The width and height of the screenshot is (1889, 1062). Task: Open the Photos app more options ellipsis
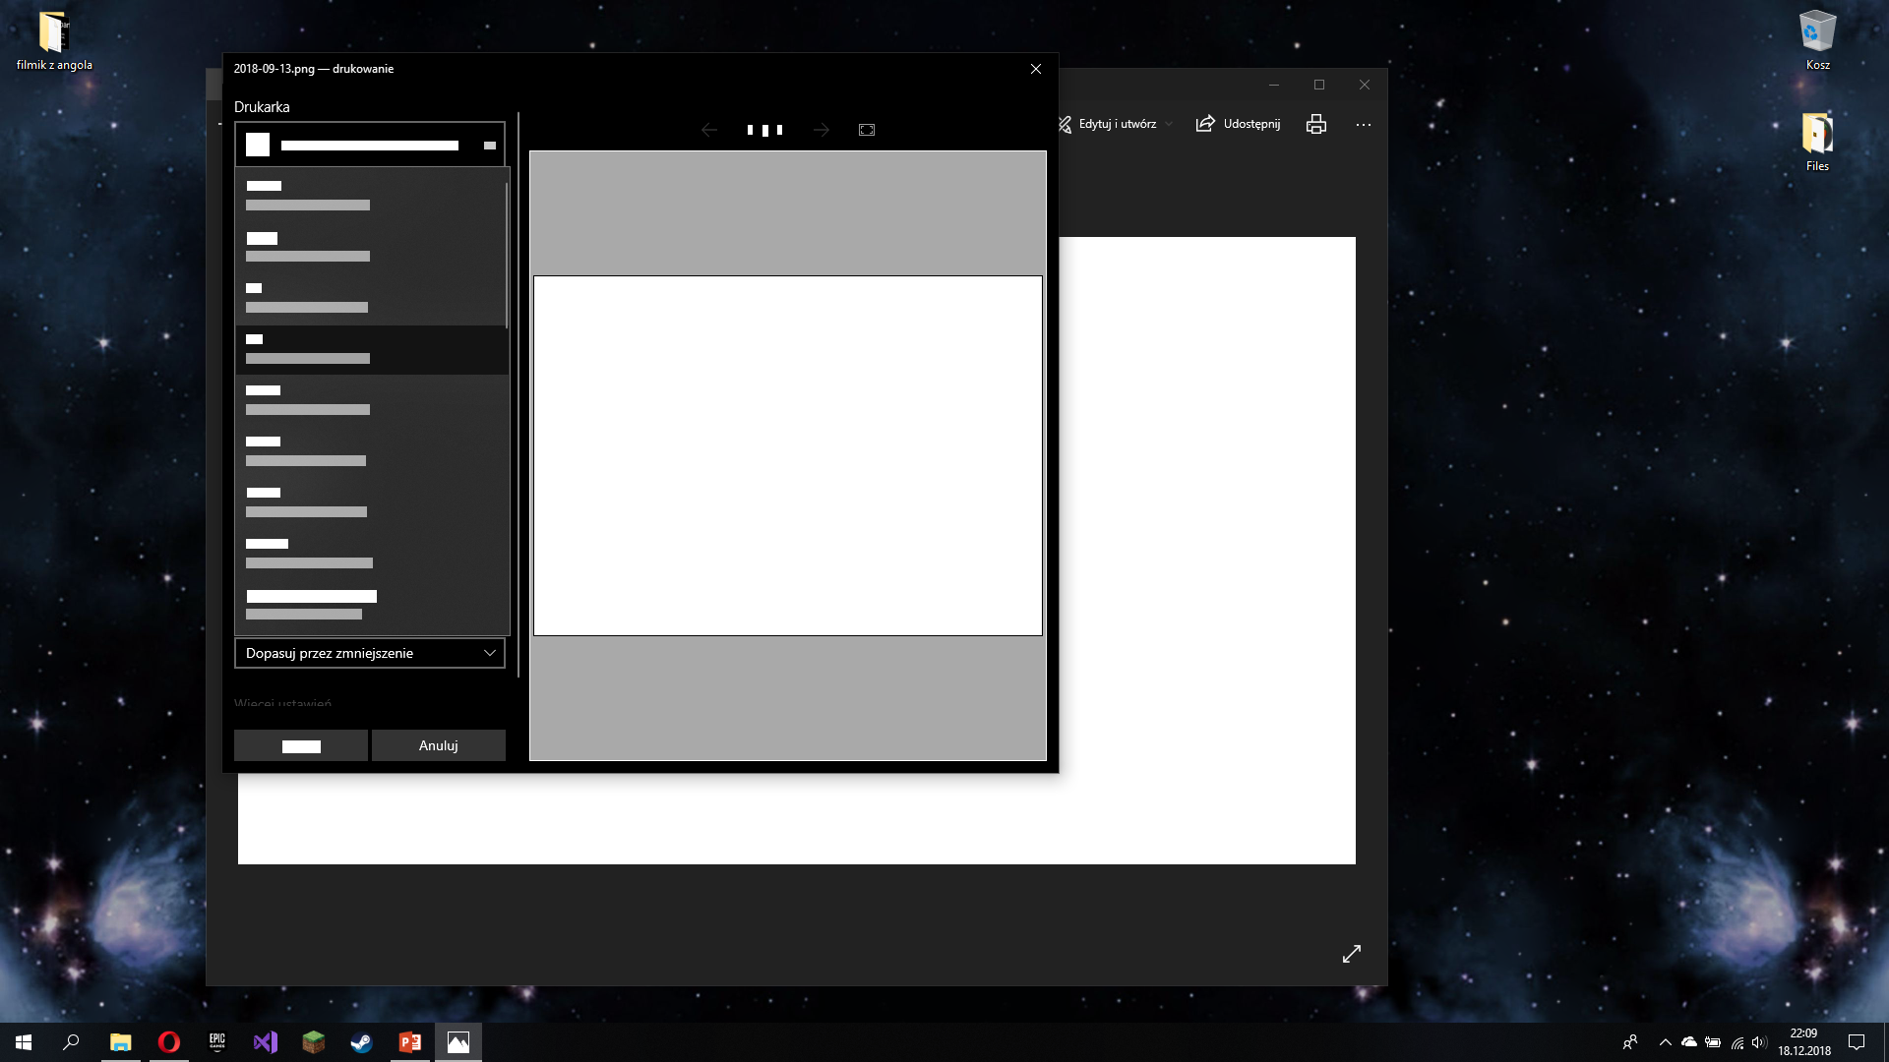coord(1364,124)
